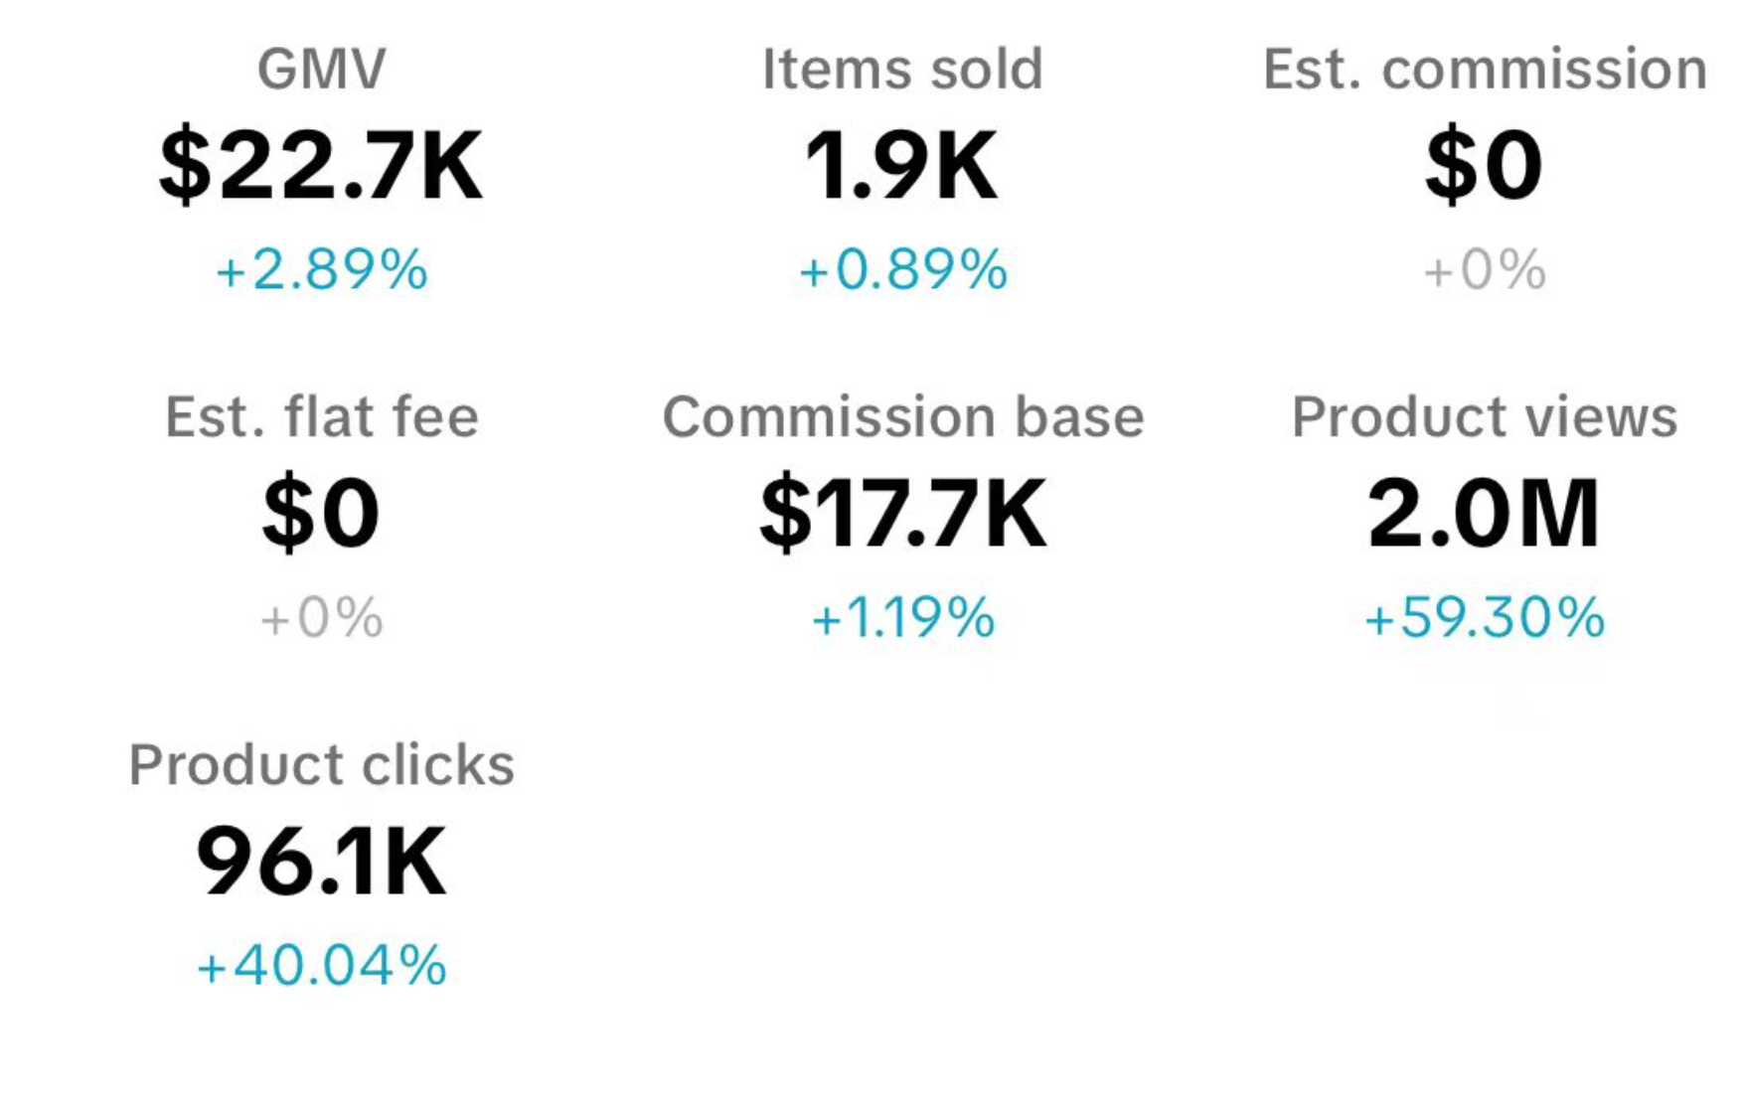Click the +0% under Est. flat fee
1745x1103 pixels.
coord(321,618)
